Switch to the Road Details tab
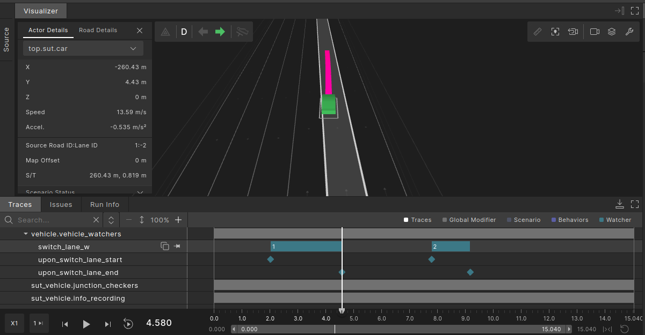The image size is (645, 335). (98, 31)
